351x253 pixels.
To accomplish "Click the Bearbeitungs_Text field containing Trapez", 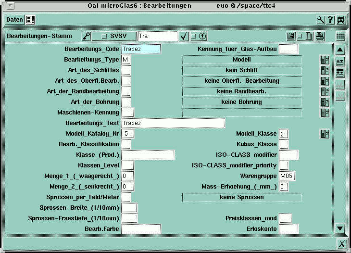I will pyautogui.click(x=173, y=123).
